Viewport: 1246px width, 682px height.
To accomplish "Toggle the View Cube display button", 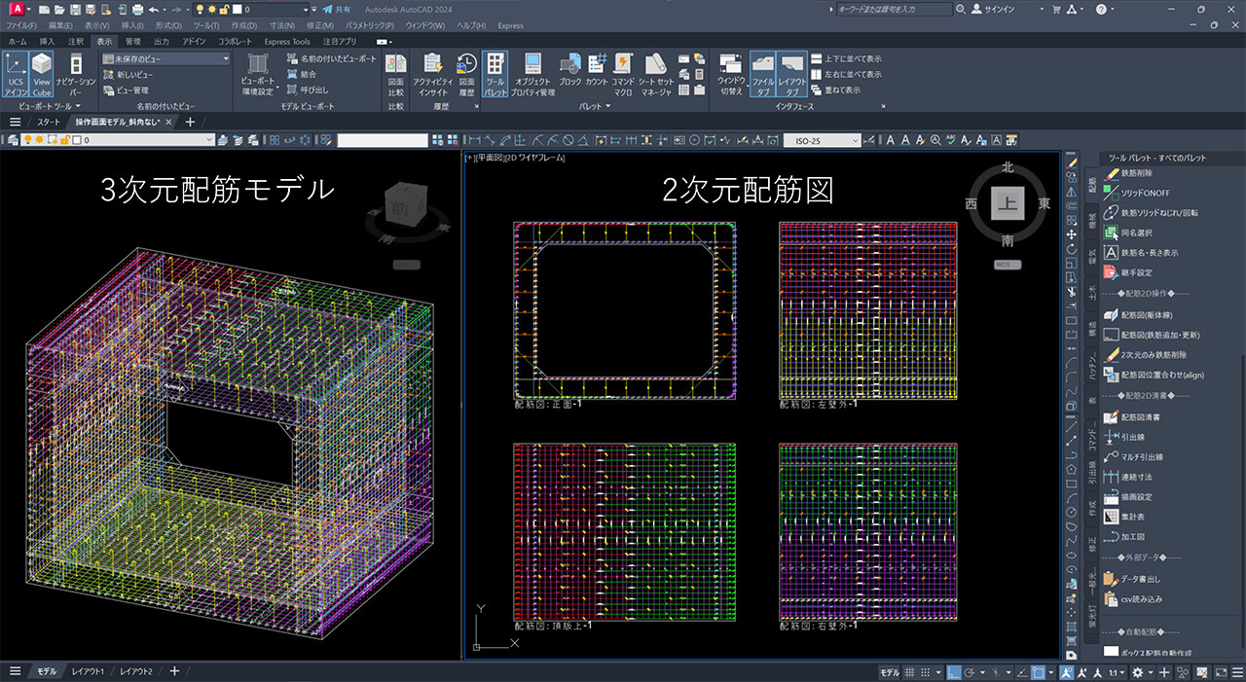I will tap(41, 75).
